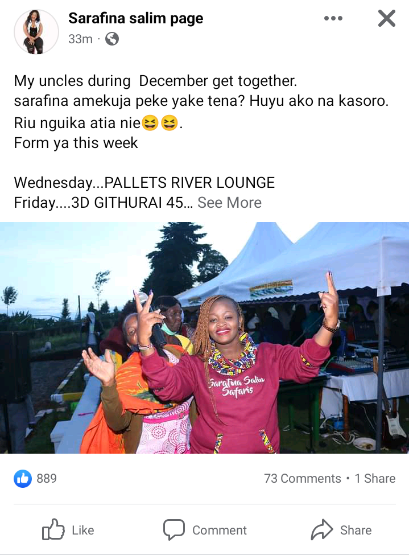Screen dimensions: 409x555
Task: Open the posted photo of woman in maroon hoodie
Action: (x=205, y=338)
